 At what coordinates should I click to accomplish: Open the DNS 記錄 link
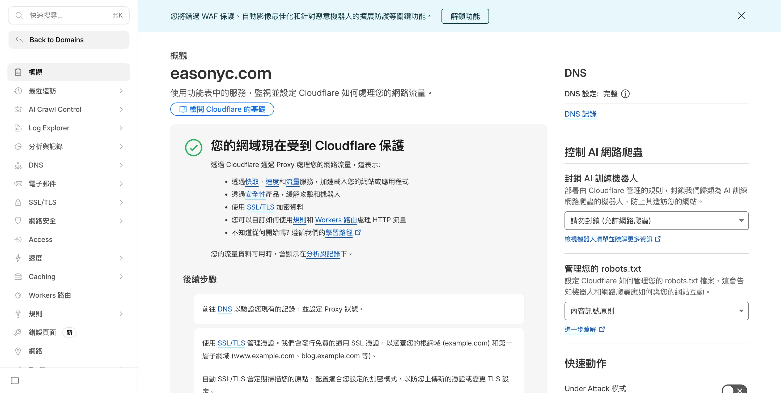[580, 114]
